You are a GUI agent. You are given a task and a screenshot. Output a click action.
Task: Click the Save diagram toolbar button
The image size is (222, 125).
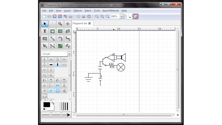click(x=54, y=16)
